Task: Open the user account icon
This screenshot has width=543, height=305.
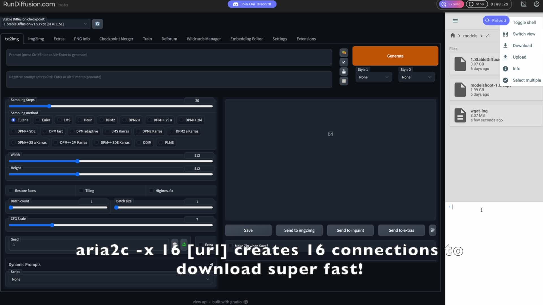Action: 536,4
